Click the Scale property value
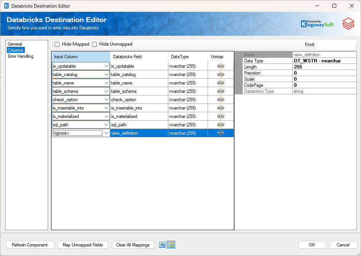This screenshot has height=256, width=361. click(x=324, y=79)
